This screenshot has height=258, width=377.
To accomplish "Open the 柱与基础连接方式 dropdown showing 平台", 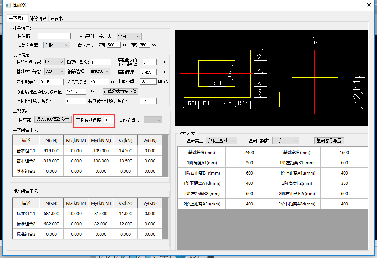I will [129, 36].
